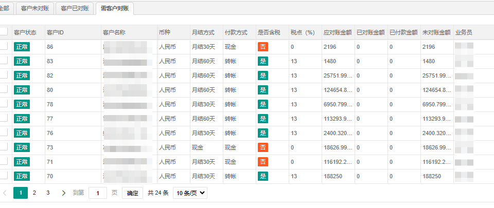Screen dimensions: 494x208
Task: Go to page 3
Action: pos(48,193)
